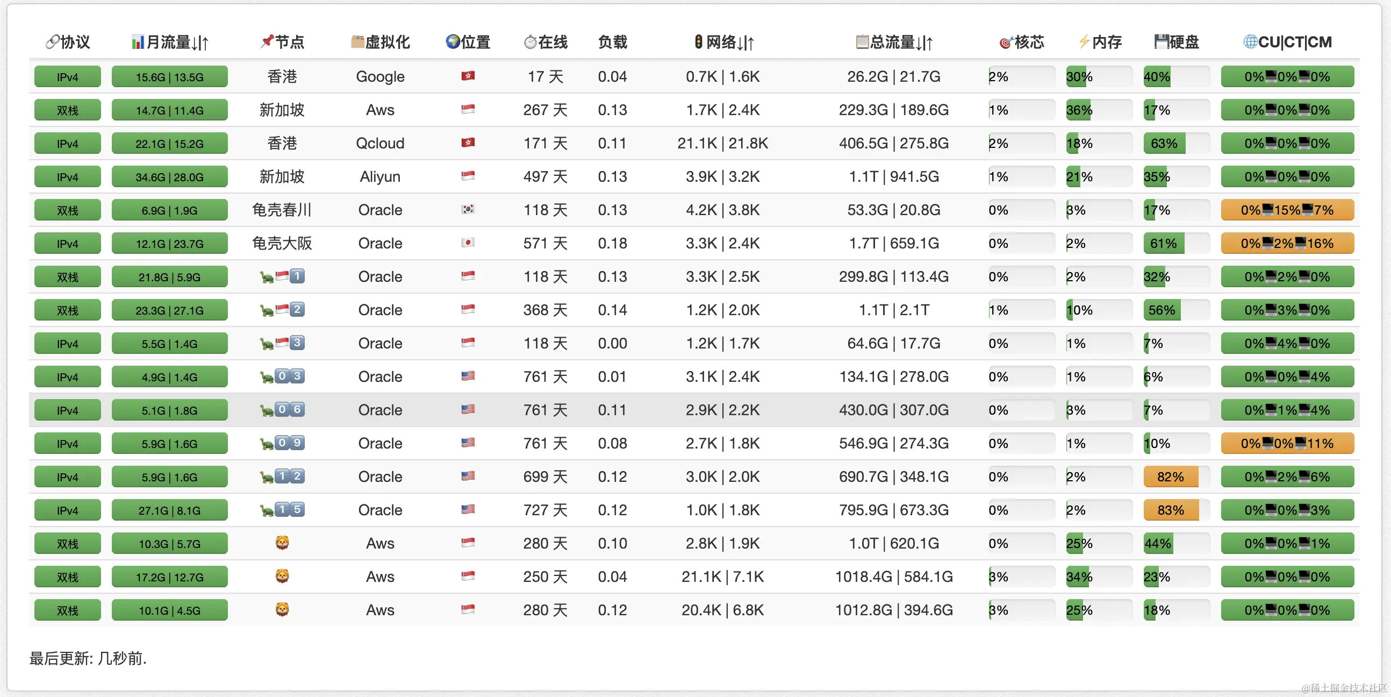Click the orange 83% disk usage bar
1391x697 pixels.
[1171, 510]
